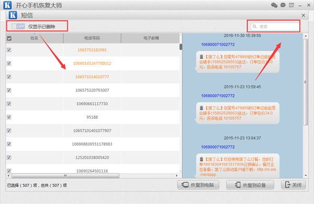Click the 恢复到设备 button
314x204 pixels.
point(250,185)
